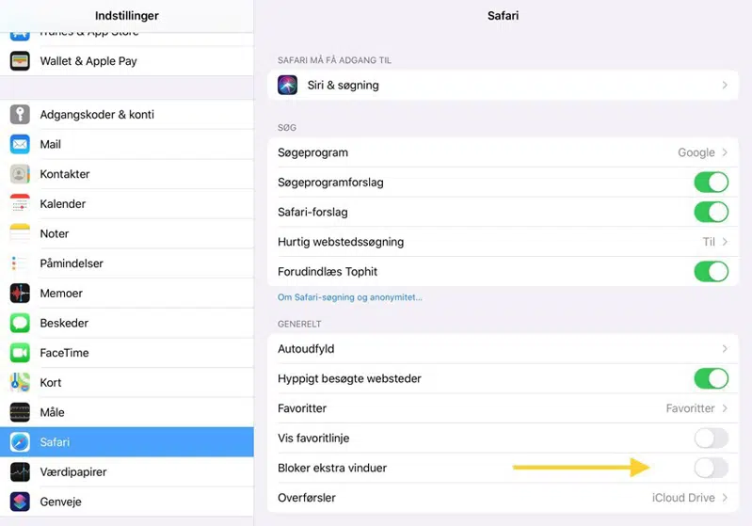Tap the Kort maps icon

(x=20, y=383)
